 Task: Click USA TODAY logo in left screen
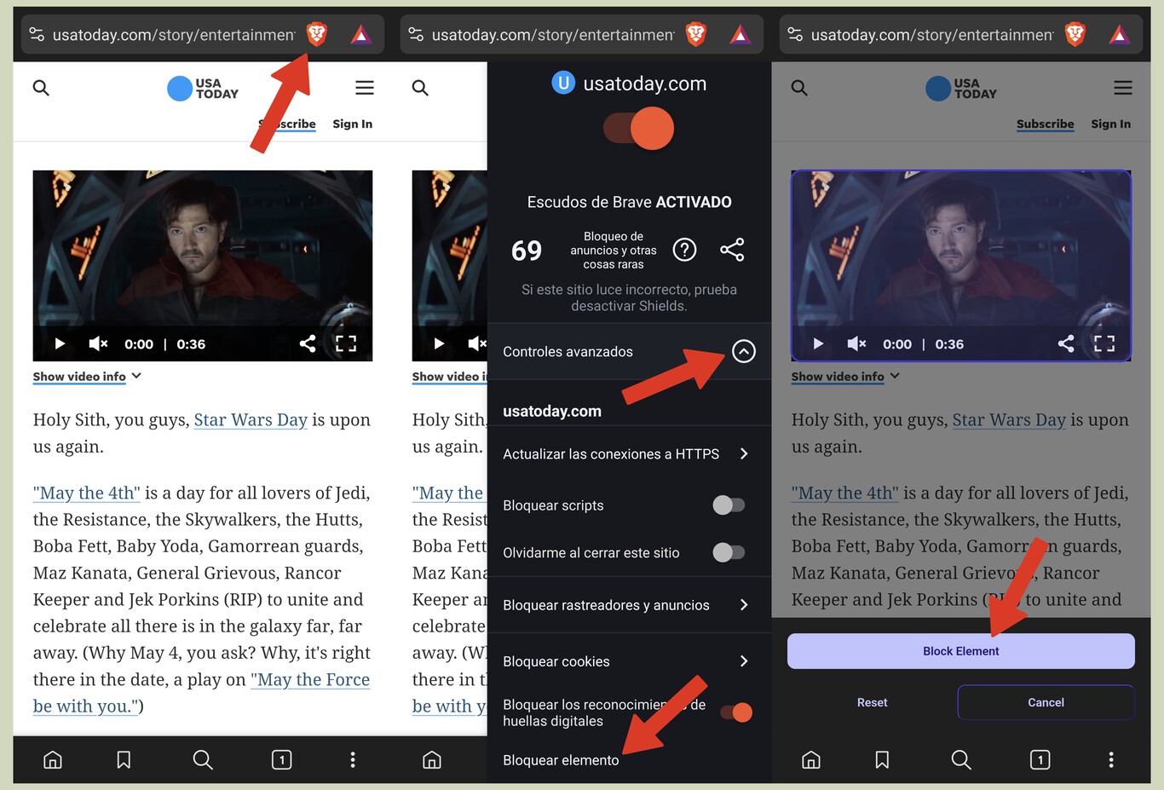click(203, 89)
